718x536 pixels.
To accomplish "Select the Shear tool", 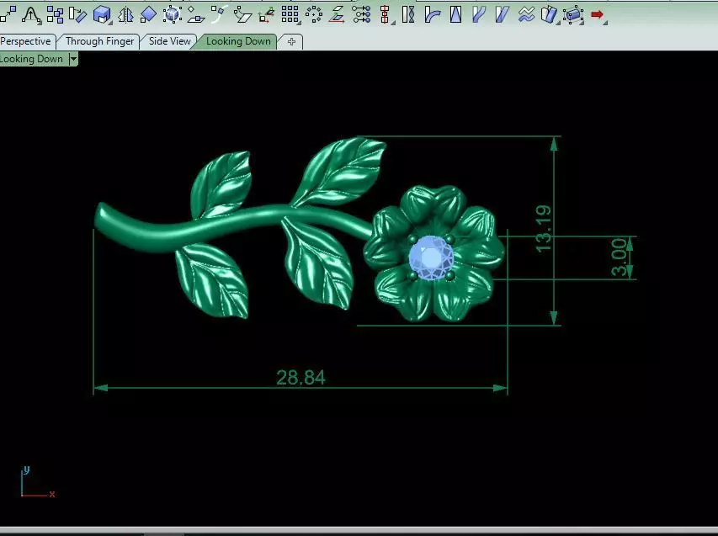I will tap(502, 14).
